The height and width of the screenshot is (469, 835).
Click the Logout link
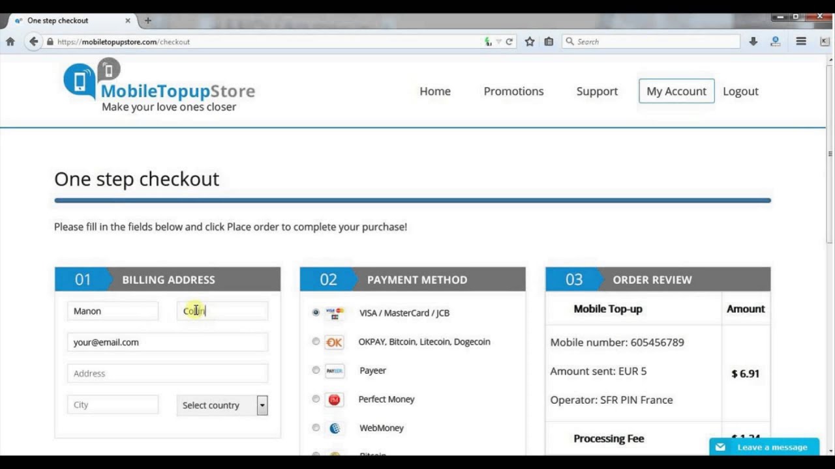click(x=740, y=91)
